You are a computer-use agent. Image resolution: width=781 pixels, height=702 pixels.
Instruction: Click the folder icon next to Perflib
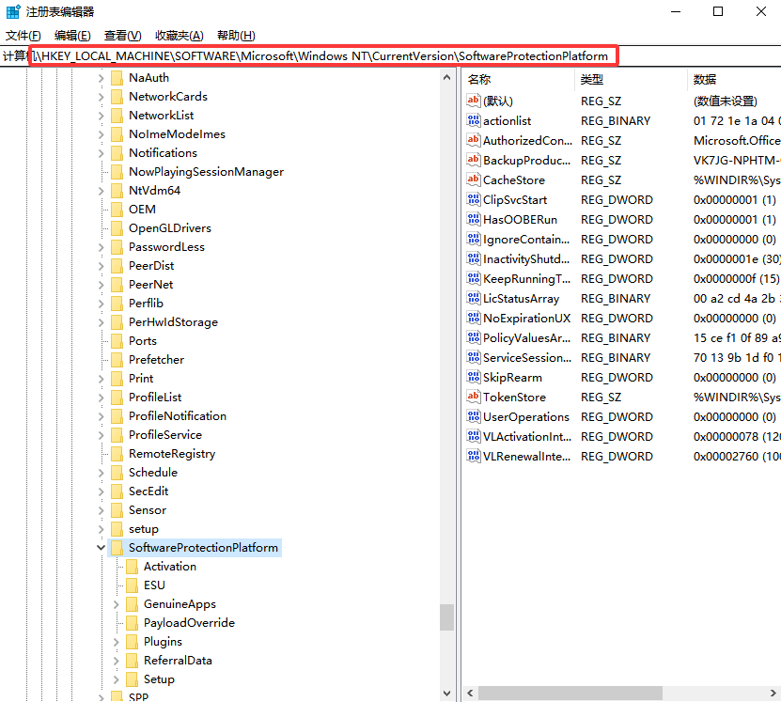[117, 304]
